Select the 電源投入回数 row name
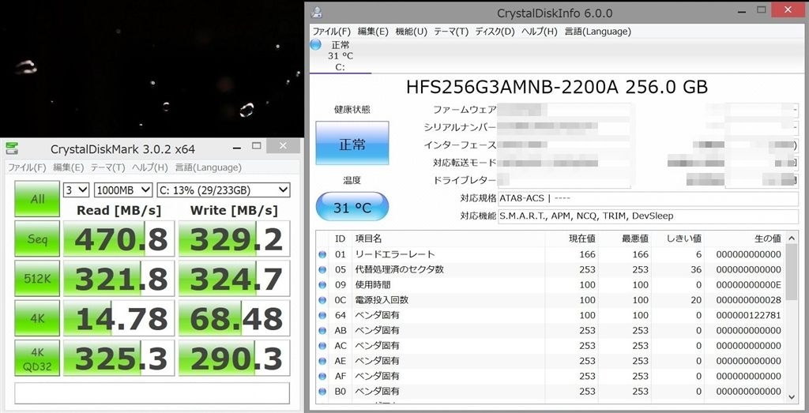The width and height of the screenshot is (809, 413). [382, 299]
